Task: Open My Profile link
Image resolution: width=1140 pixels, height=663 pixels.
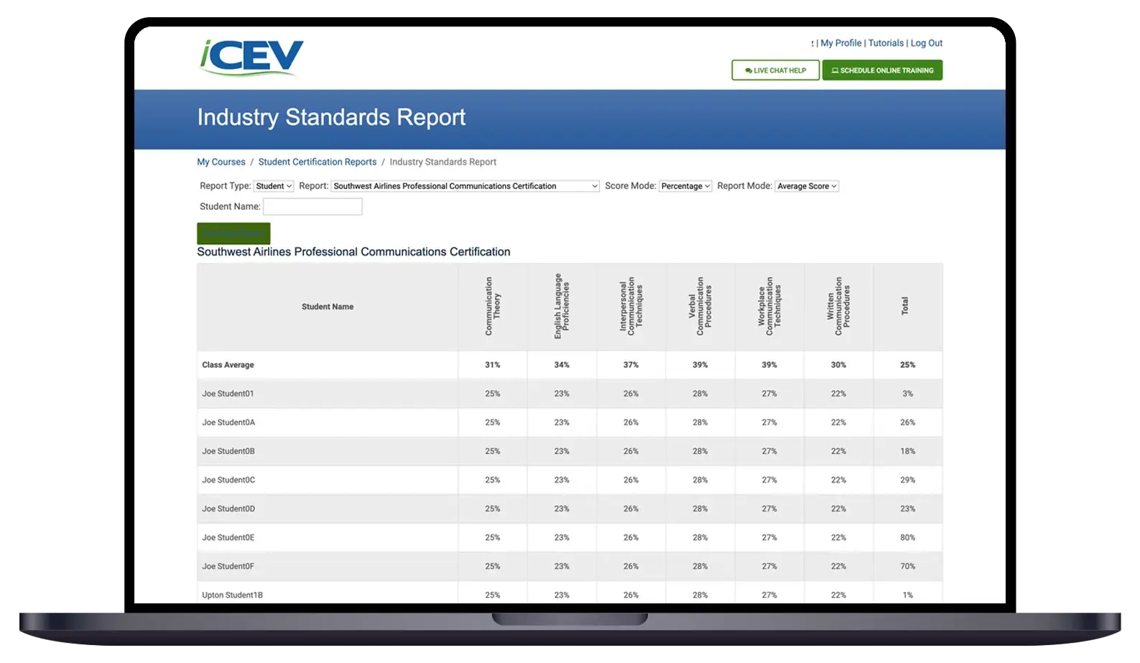Action: click(840, 43)
